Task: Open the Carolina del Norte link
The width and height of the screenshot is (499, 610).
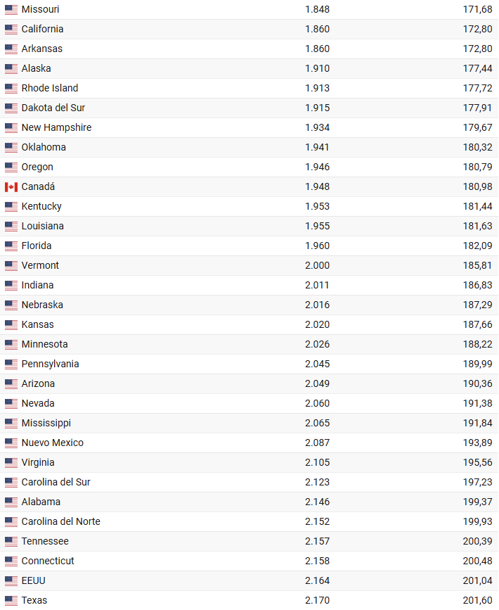Action: coord(60,522)
